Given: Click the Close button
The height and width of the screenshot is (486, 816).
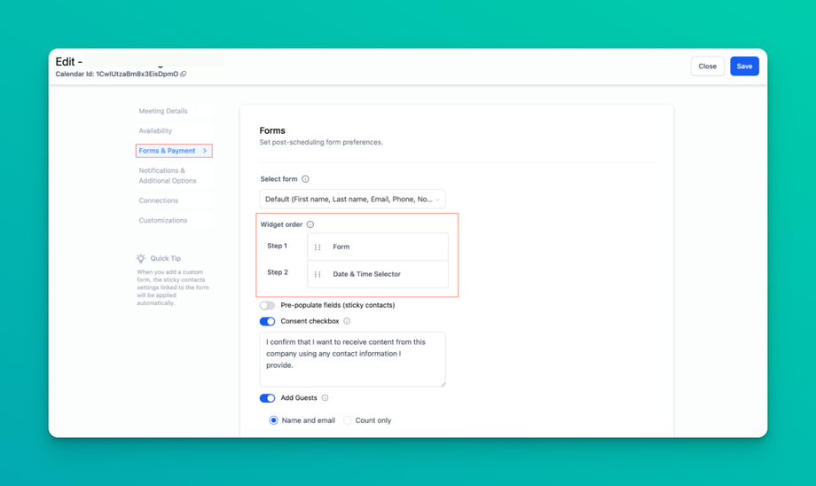Looking at the screenshot, I should click(x=707, y=67).
